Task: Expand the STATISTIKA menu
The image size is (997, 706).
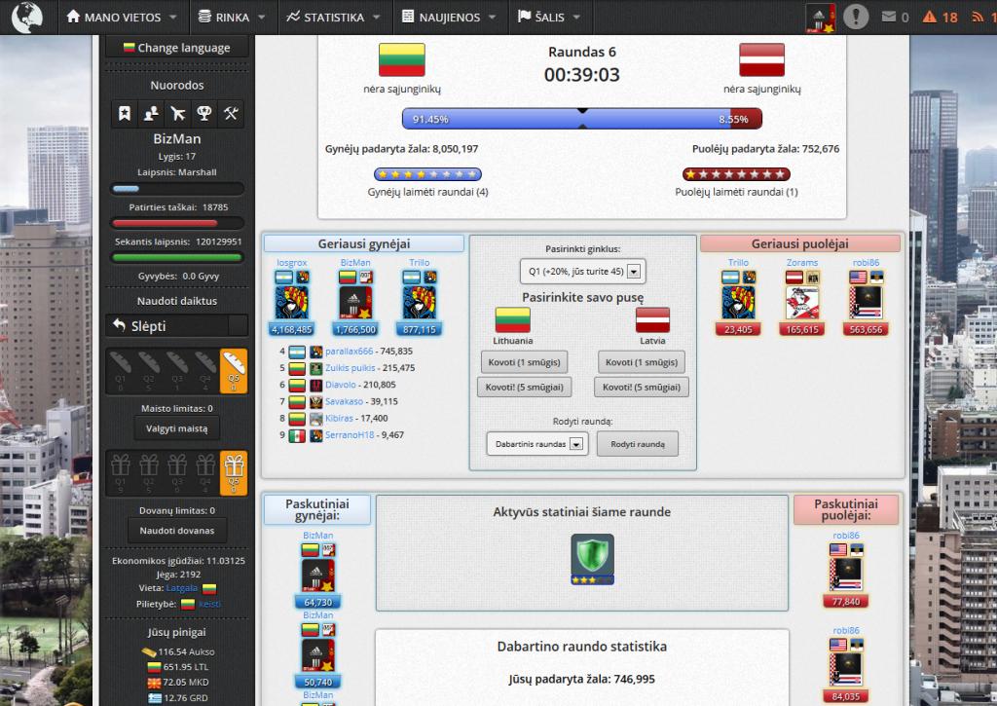Action: pos(333,18)
